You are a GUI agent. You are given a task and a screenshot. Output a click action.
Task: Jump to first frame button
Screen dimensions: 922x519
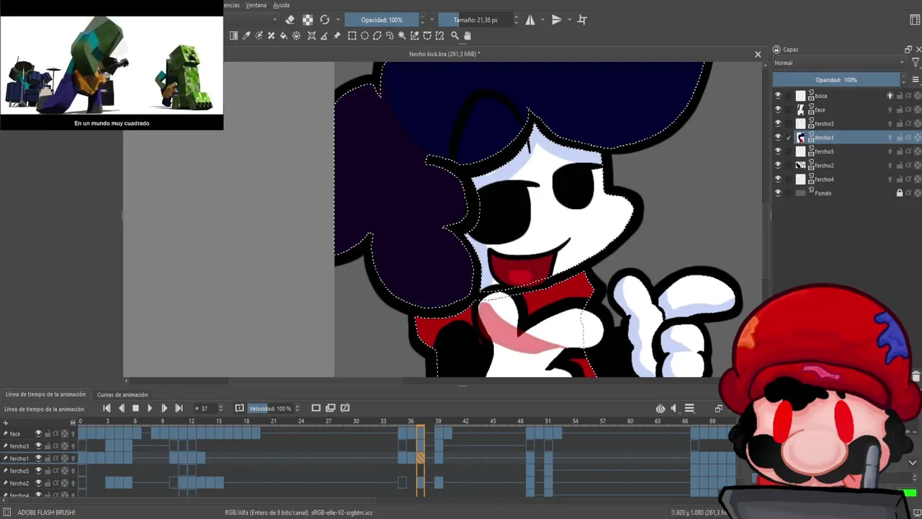click(x=107, y=409)
